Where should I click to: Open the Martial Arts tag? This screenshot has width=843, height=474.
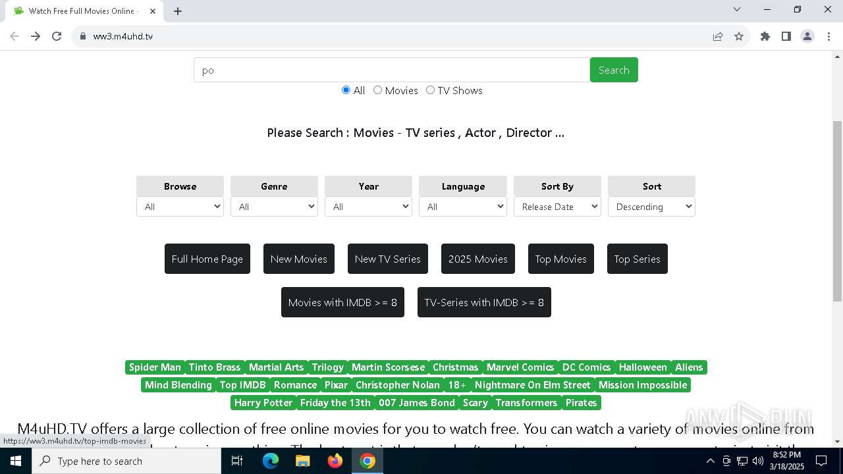click(x=277, y=367)
